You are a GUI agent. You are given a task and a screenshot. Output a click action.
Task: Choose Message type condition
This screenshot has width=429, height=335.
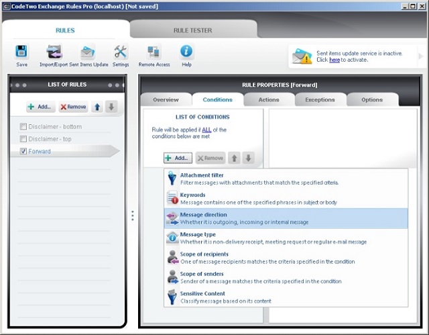(x=286, y=238)
